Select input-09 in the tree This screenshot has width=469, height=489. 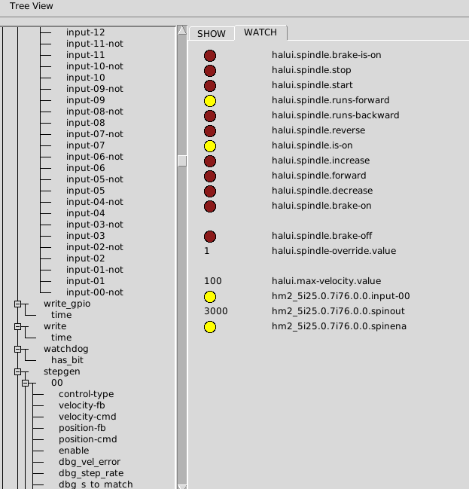pyautogui.click(x=85, y=100)
